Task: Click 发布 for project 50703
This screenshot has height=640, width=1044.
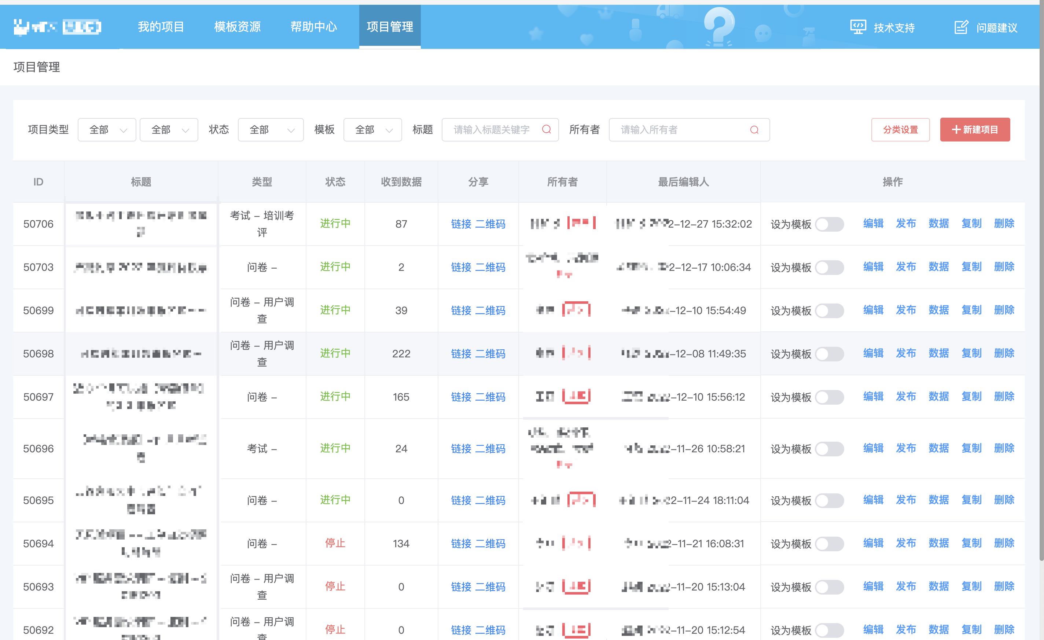Action: pyautogui.click(x=906, y=266)
